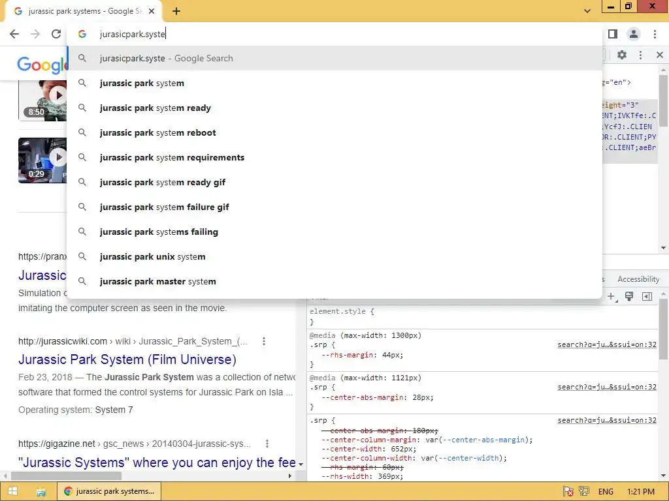Open the '"Jurassic Systems" where you can enjoy' result
This screenshot has height=501, width=669.
(x=157, y=463)
